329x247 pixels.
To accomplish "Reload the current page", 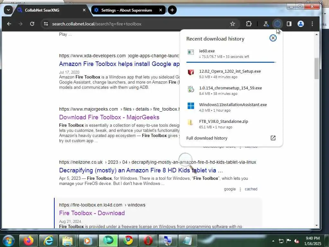I will pyautogui.click(x=32, y=24).
